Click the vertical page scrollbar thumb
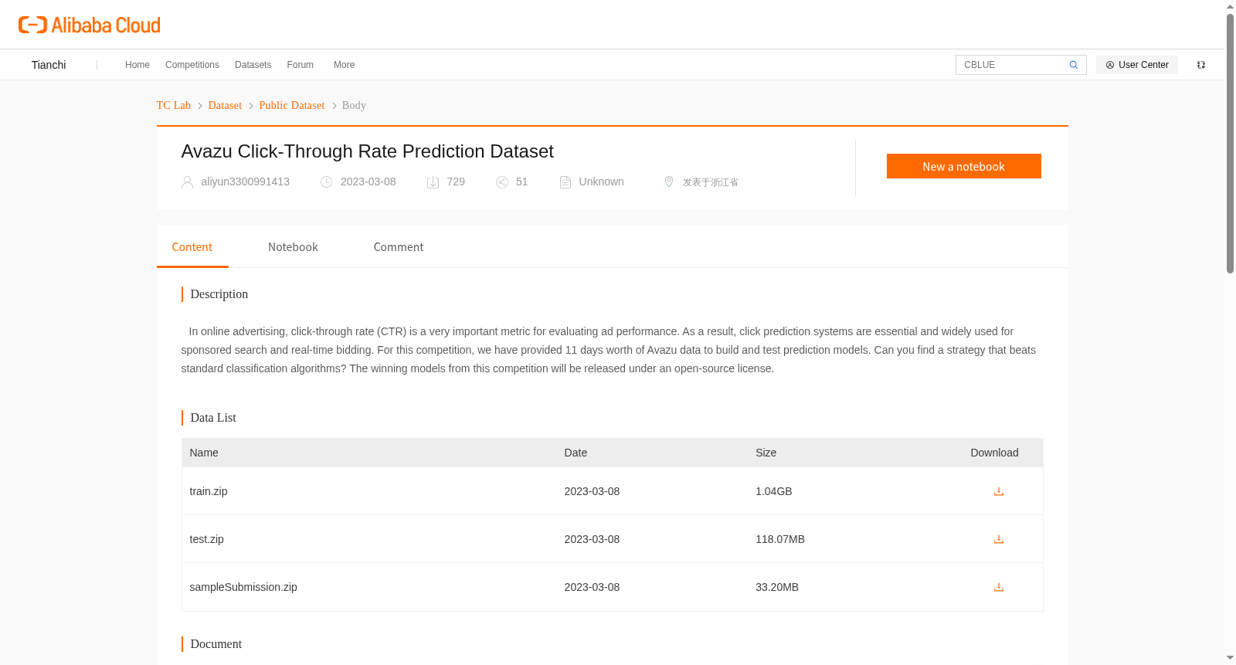Image resolution: width=1236 pixels, height=665 pixels. pyautogui.click(x=1230, y=144)
